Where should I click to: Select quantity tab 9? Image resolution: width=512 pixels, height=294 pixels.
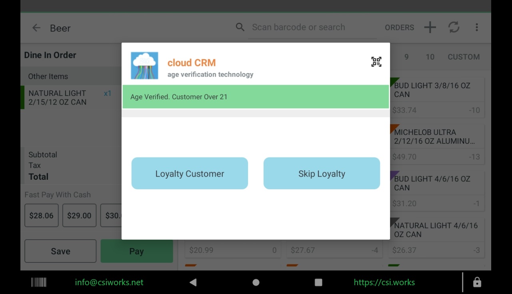[x=406, y=57]
